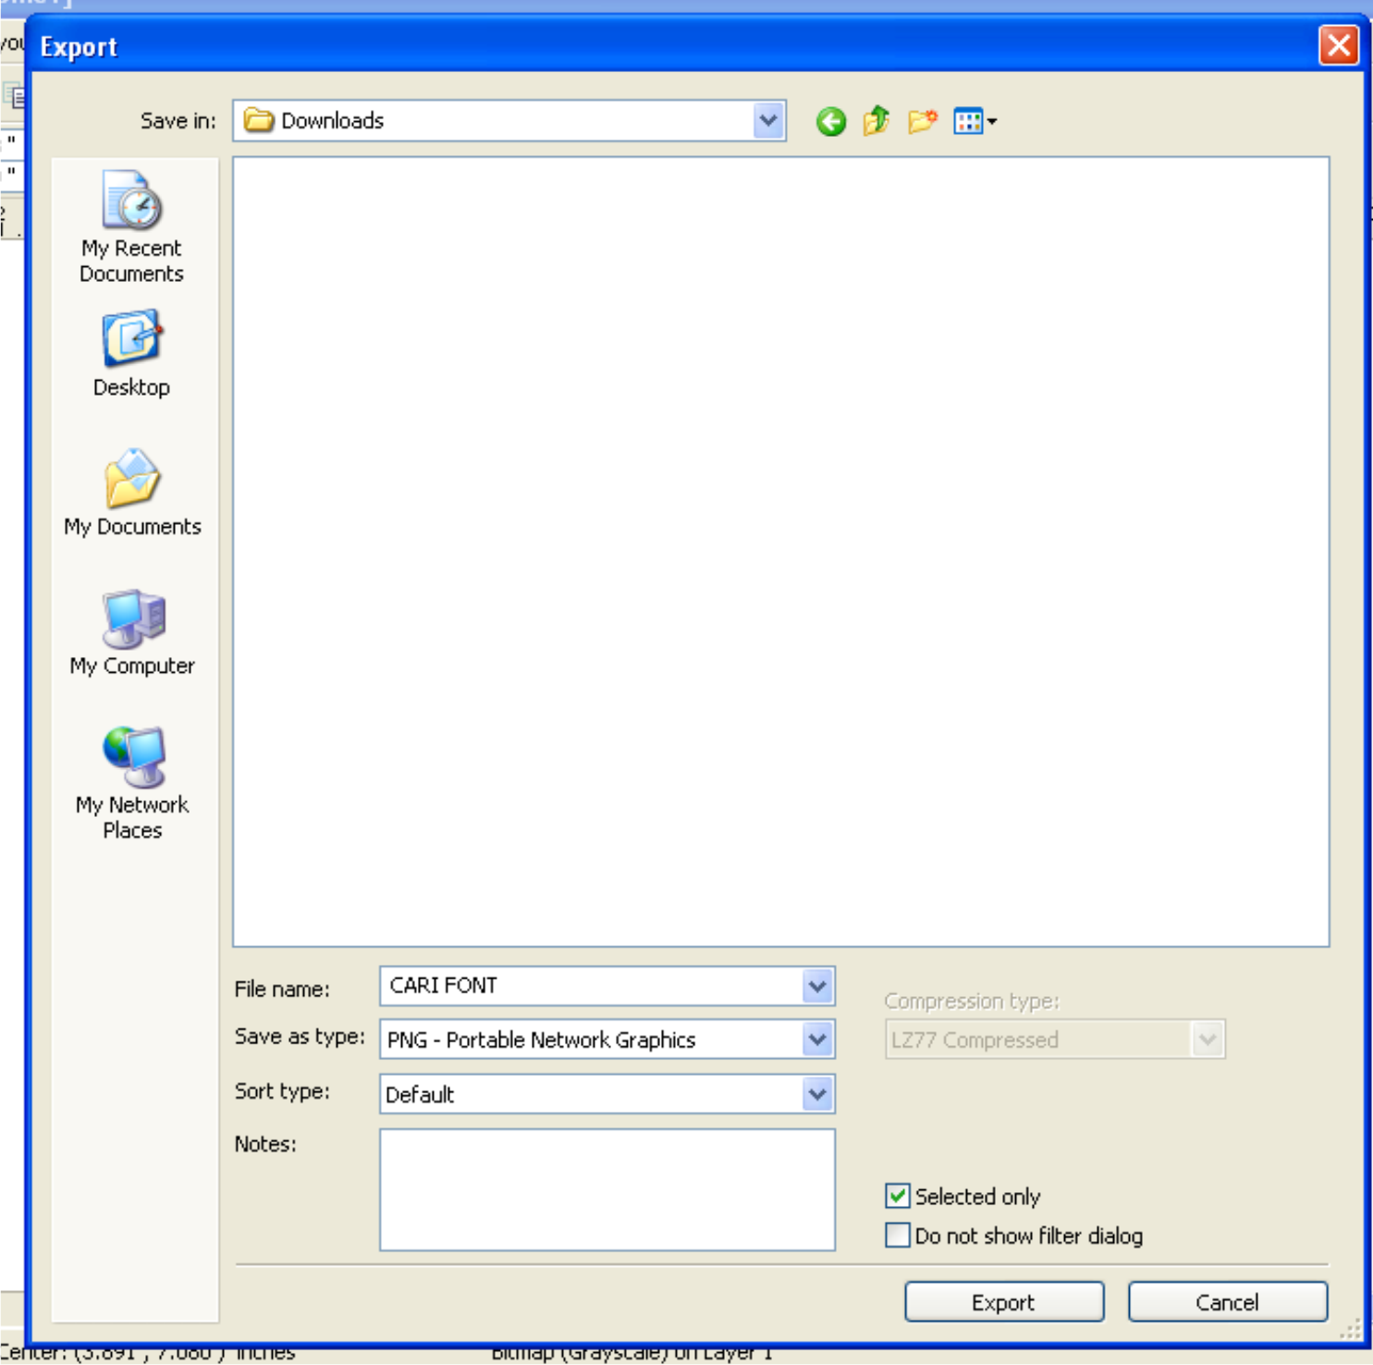The image size is (1373, 1365).
Task: Cancel the export dialog
Action: 1227,1301
